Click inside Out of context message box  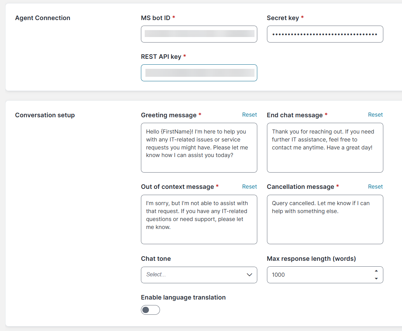point(199,219)
